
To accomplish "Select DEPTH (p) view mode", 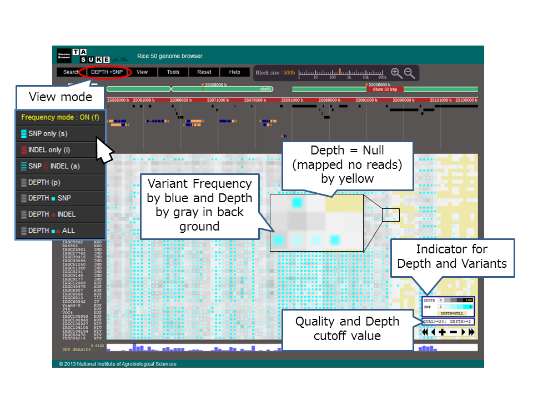I will pos(60,183).
